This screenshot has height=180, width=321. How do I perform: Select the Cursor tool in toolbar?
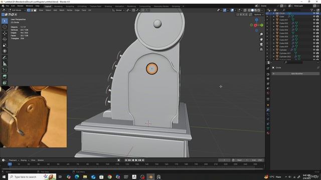coord(5,27)
